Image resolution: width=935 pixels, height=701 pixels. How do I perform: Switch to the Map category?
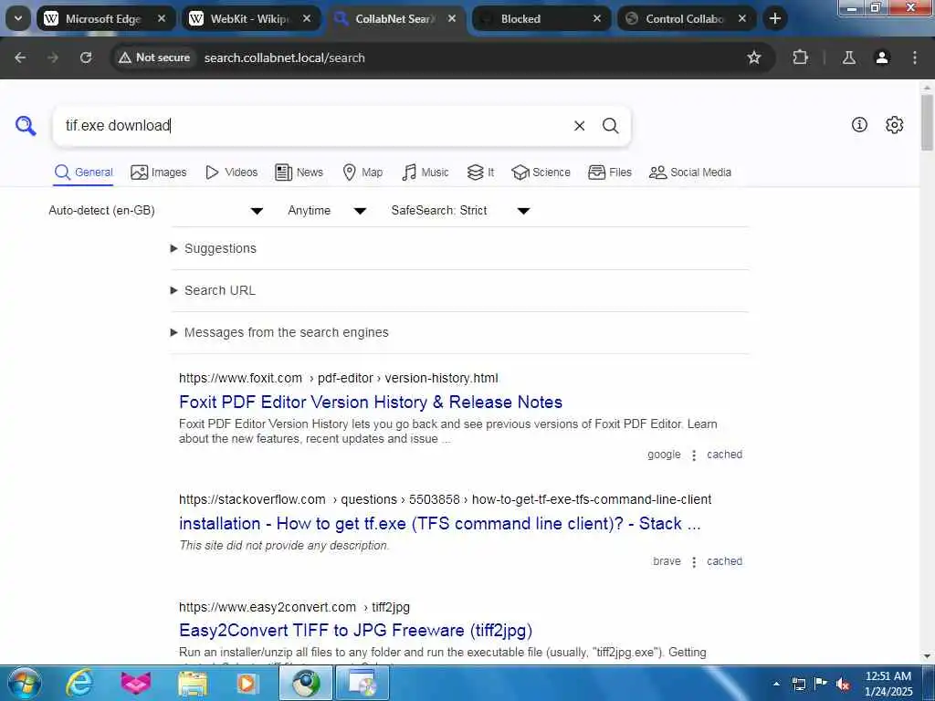362,173
